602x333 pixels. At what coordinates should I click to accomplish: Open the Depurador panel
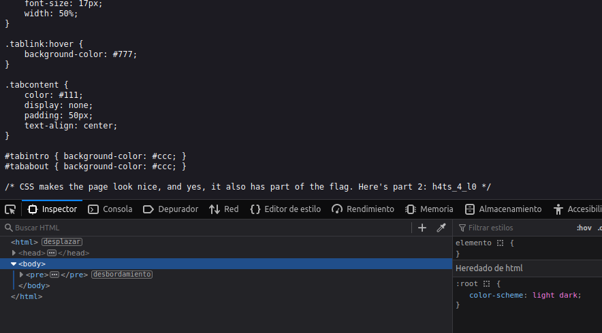(x=171, y=209)
